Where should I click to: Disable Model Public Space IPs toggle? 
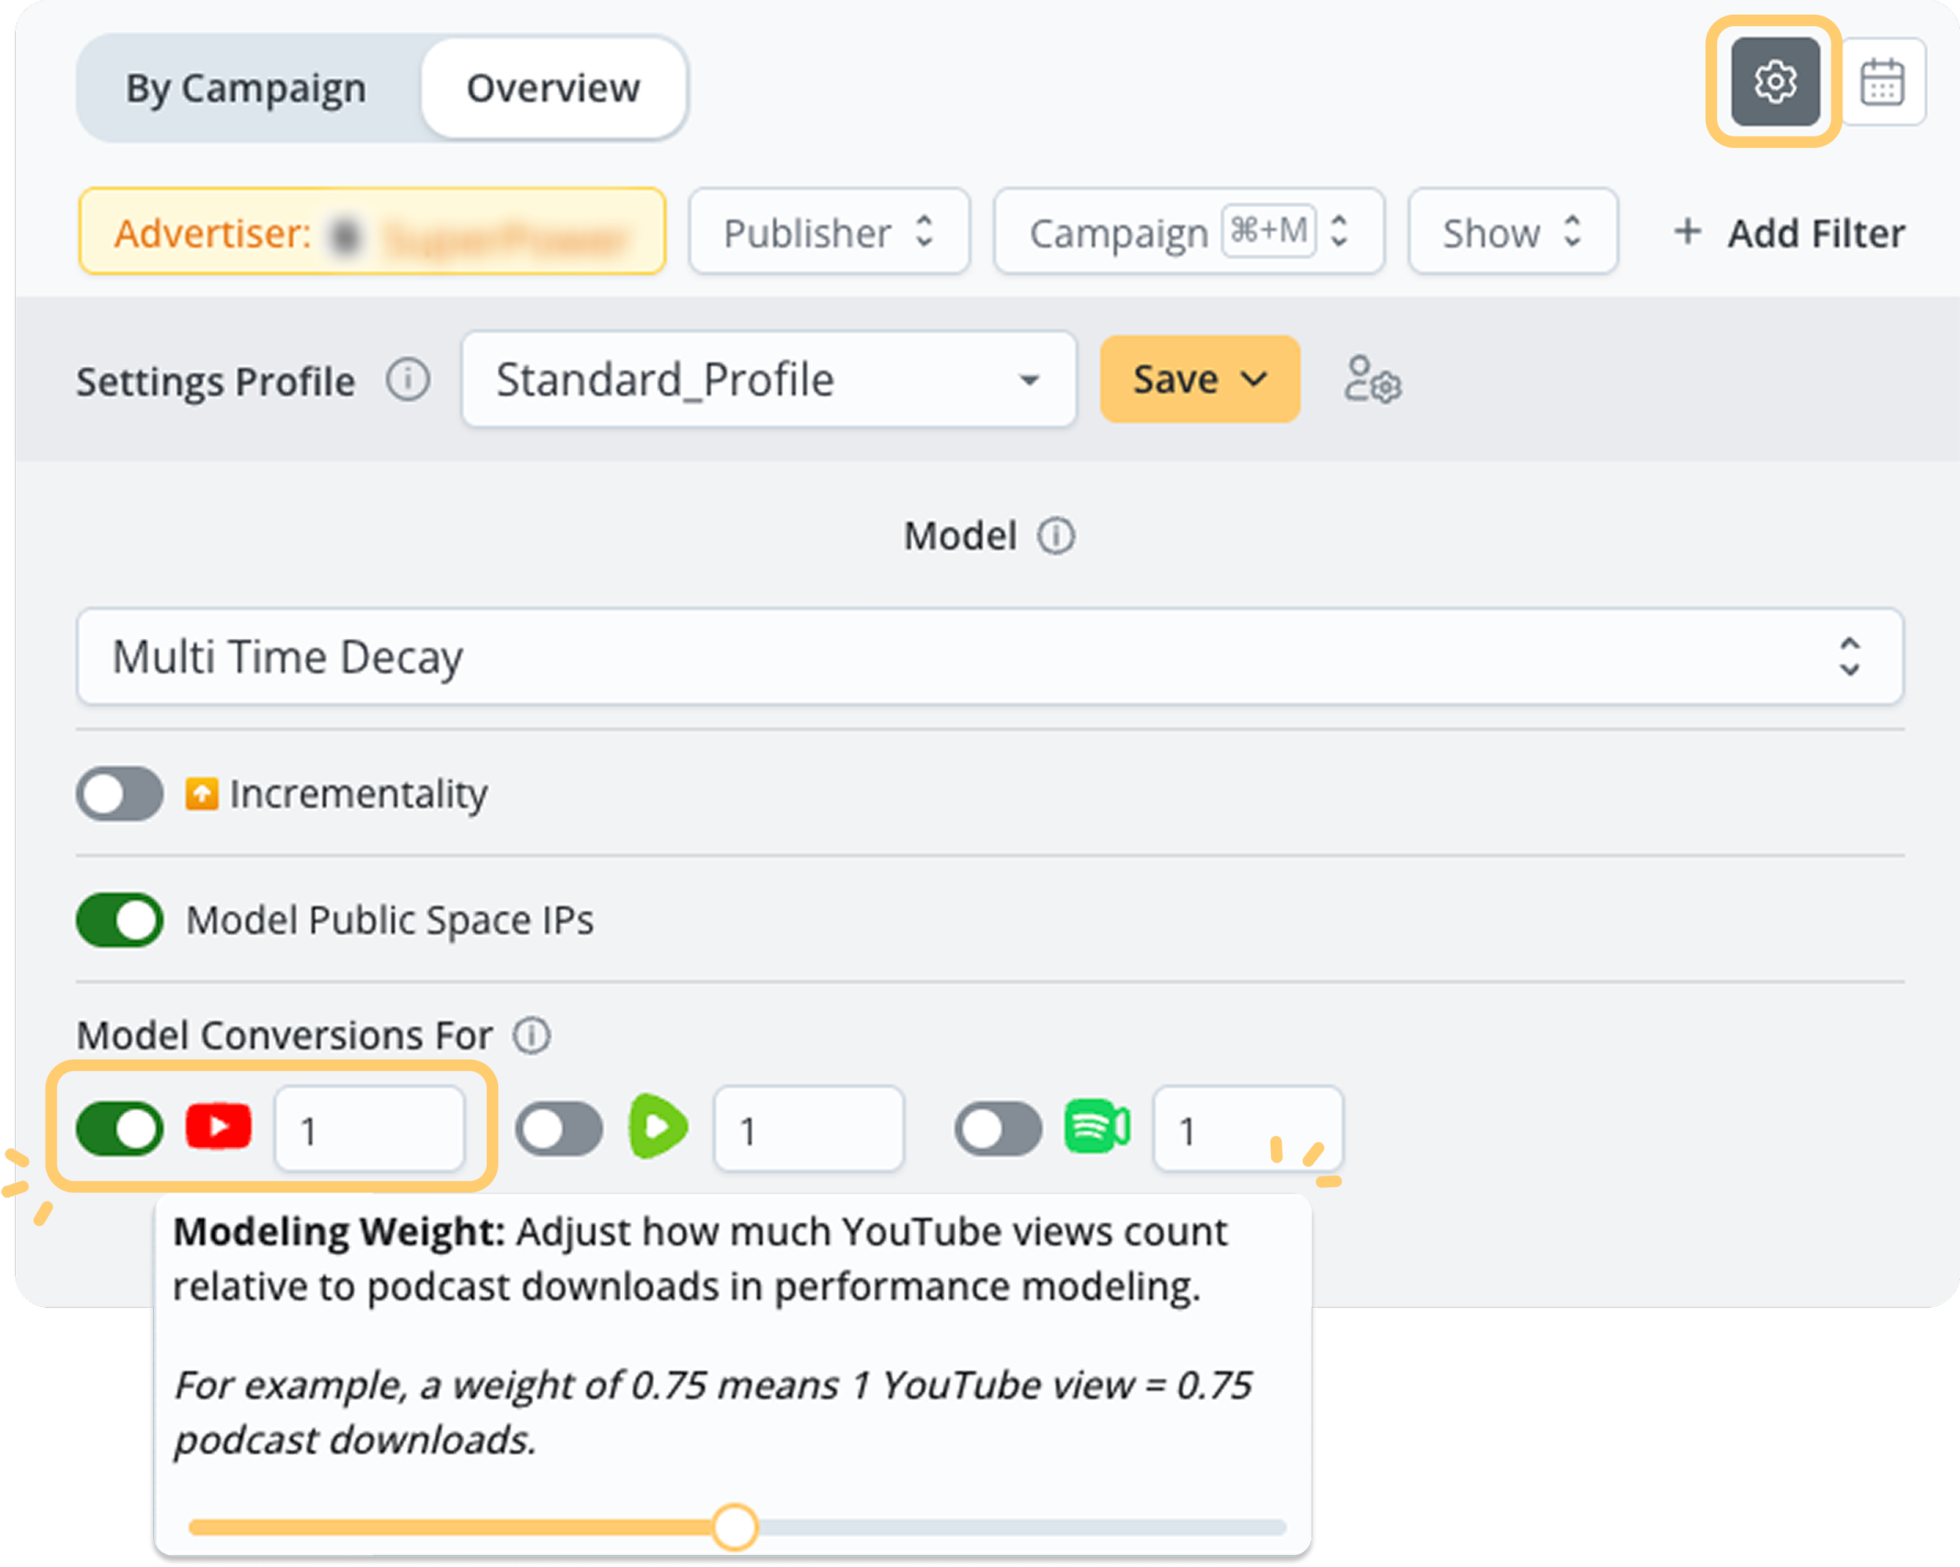tap(119, 920)
